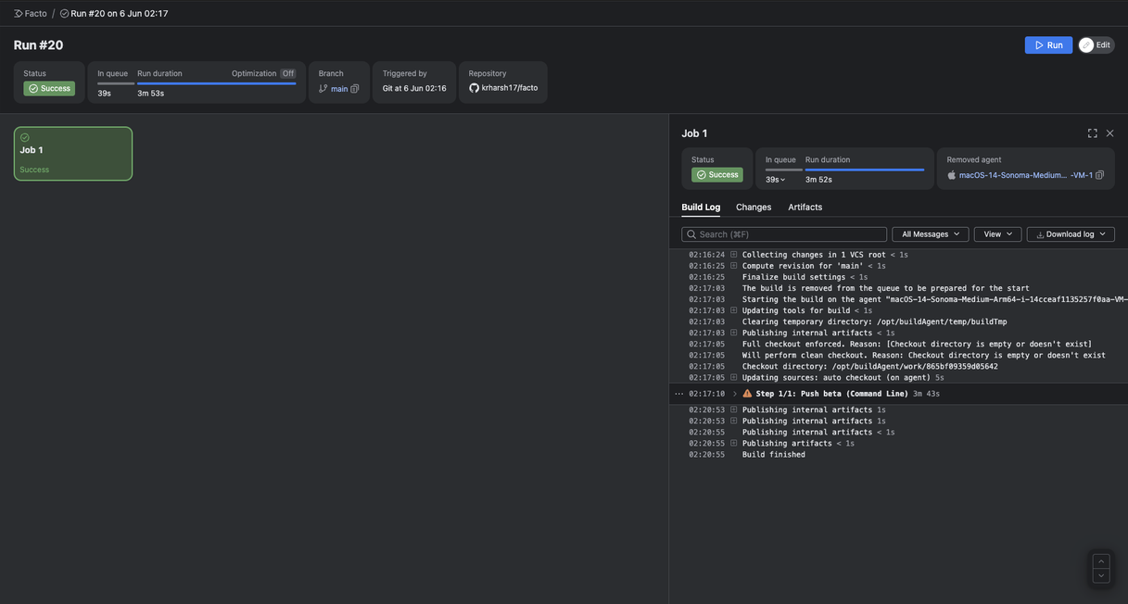Viewport: 1128px width, 604px height.
Task: Open the Facto project breadcrumb
Action: [x=31, y=13]
